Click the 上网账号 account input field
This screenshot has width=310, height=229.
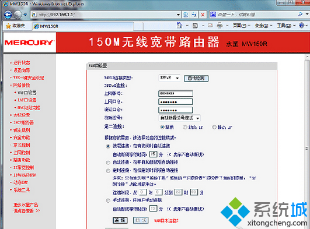pyautogui.click(x=176, y=93)
